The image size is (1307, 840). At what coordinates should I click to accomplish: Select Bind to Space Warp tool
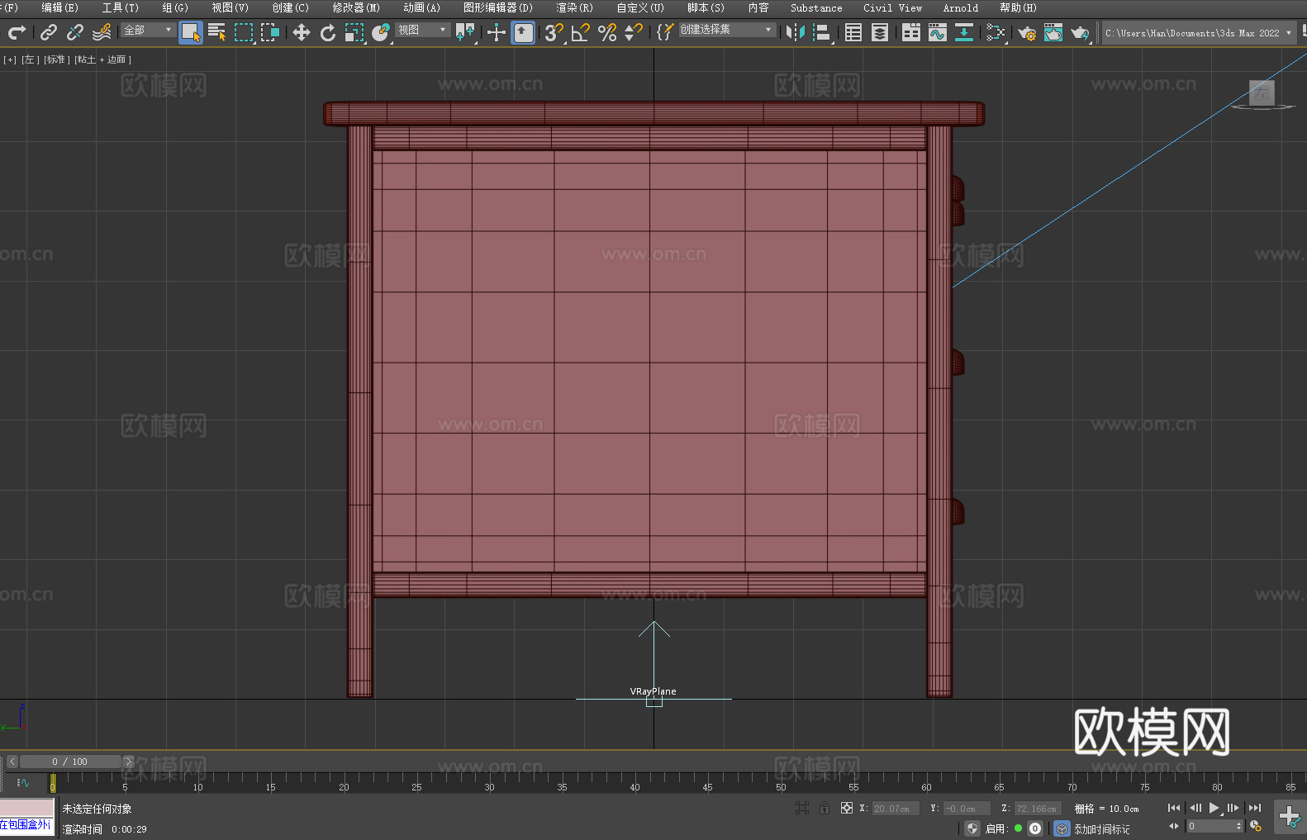(x=102, y=32)
